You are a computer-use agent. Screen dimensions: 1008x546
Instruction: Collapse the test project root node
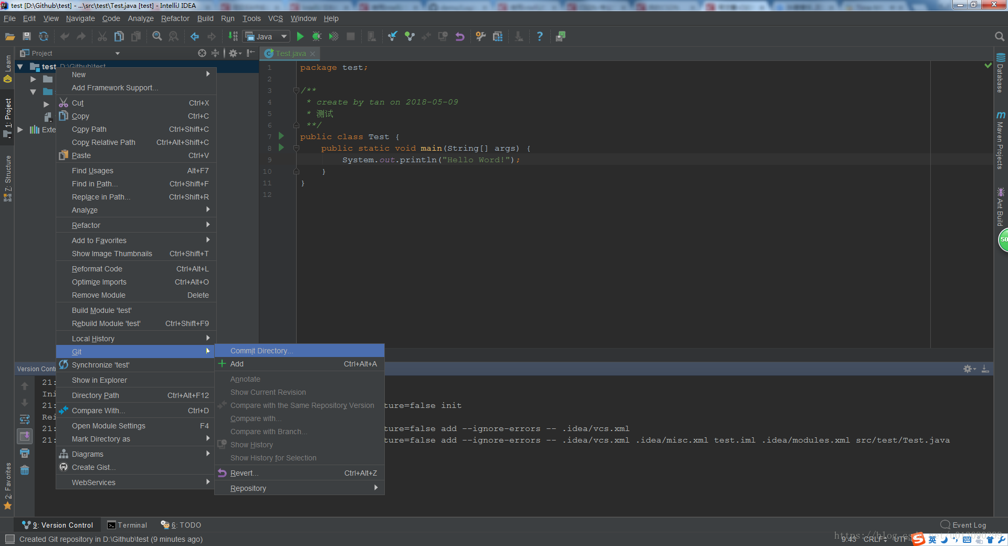[20, 67]
